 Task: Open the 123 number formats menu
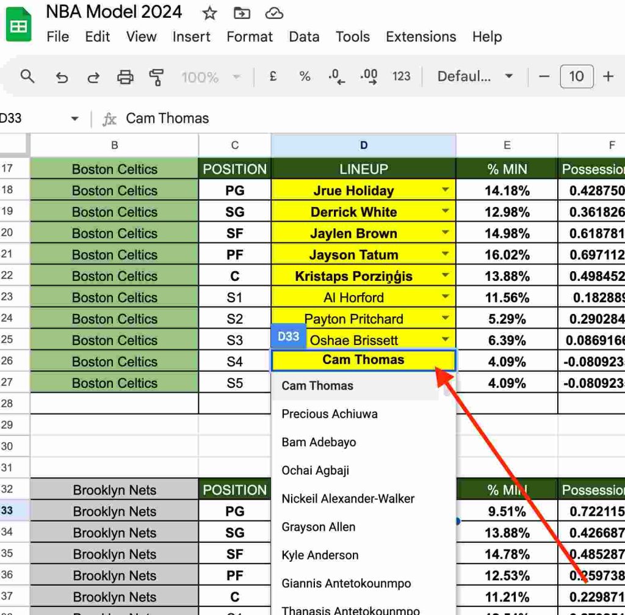coord(401,76)
